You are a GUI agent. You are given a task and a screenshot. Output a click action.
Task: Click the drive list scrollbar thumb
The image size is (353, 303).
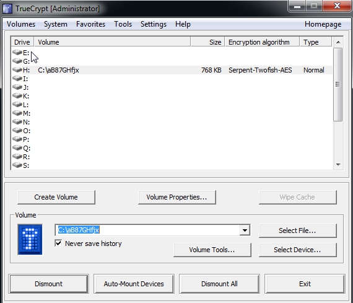[x=338, y=84]
